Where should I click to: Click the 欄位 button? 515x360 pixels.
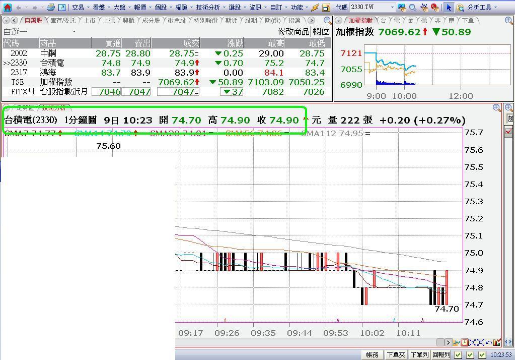coord(321,32)
